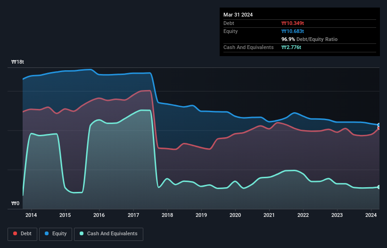Click the ₩2.776t cash value
The height and width of the screenshot is (248, 387).
click(x=291, y=47)
